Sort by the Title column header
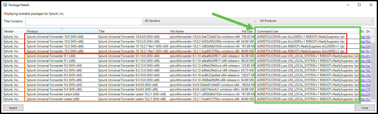The width and height of the screenshot is (378, 114). (x=133, y=31)
